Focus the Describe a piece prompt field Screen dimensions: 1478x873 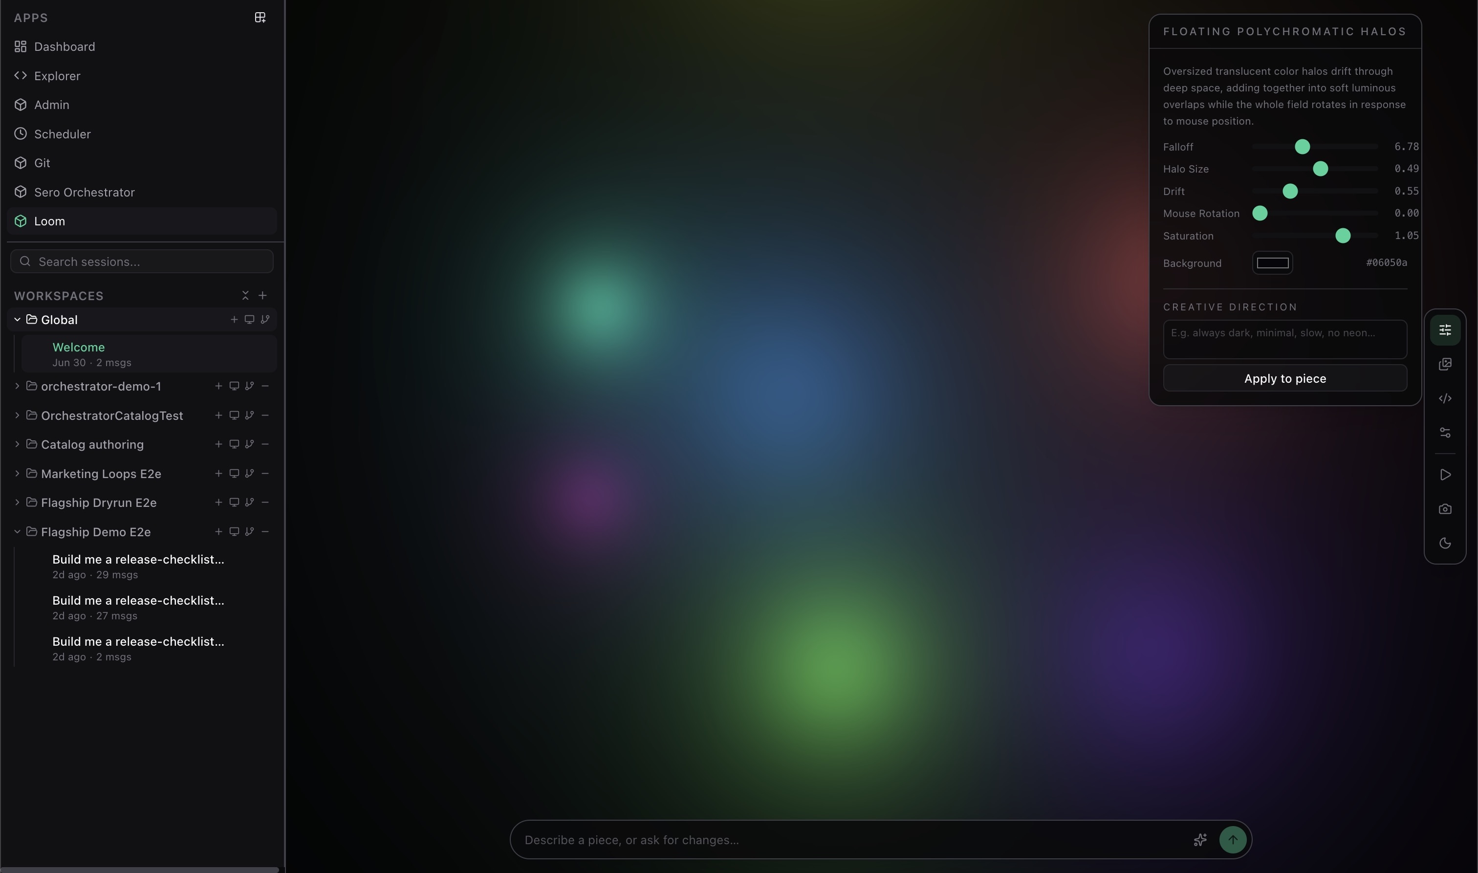(853, 840)
